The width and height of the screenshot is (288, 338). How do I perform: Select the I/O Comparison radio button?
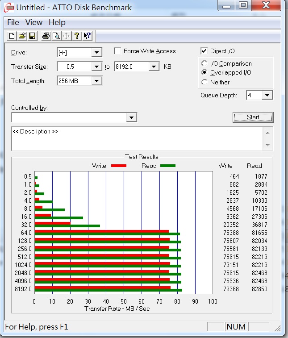(204, 63)
